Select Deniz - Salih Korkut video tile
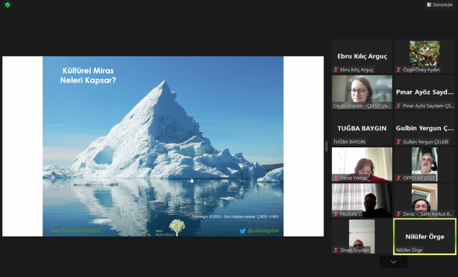The height and width of the screenshot is (277, 458). point(424,200)
